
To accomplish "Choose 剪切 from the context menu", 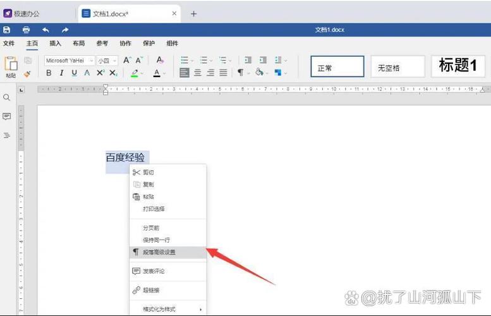I will coord(168,173).
